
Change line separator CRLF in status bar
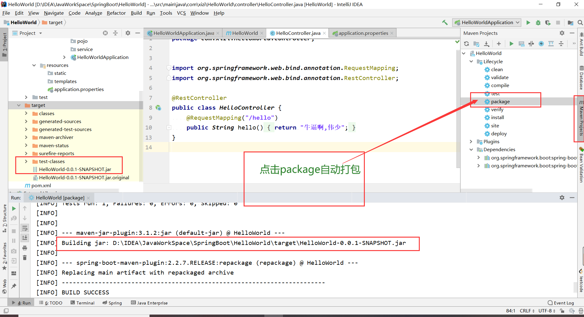[527, 311]
